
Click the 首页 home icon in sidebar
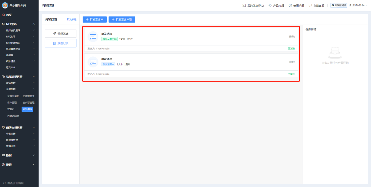(x=4, y=15)
